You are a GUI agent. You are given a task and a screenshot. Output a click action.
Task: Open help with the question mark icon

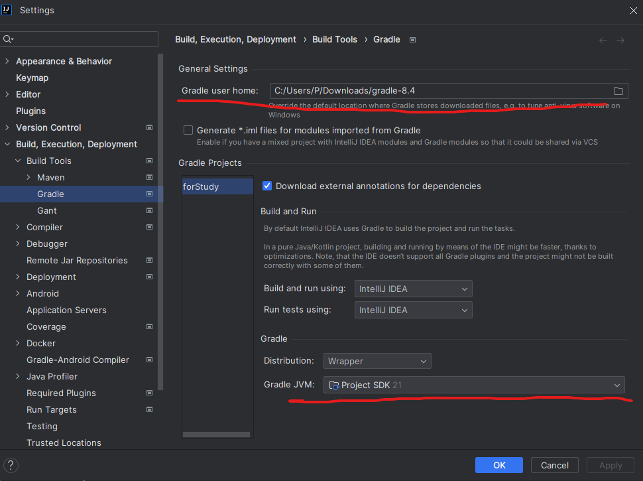click(11, 465)
